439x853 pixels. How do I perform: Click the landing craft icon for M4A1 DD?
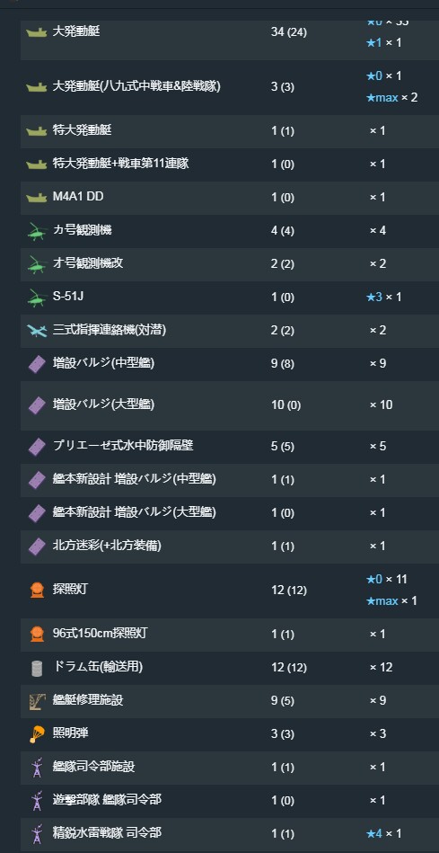coord(37,198)
